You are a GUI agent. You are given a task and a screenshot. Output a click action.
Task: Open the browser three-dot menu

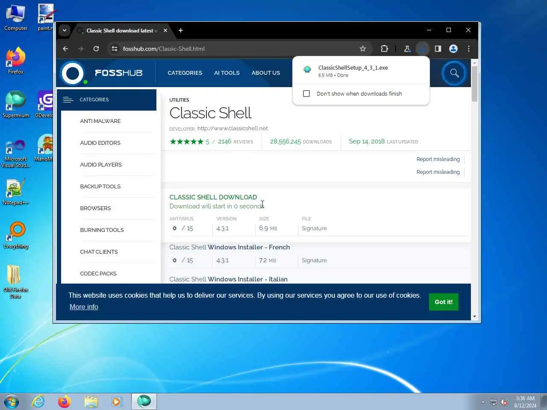tap(469, 49)
